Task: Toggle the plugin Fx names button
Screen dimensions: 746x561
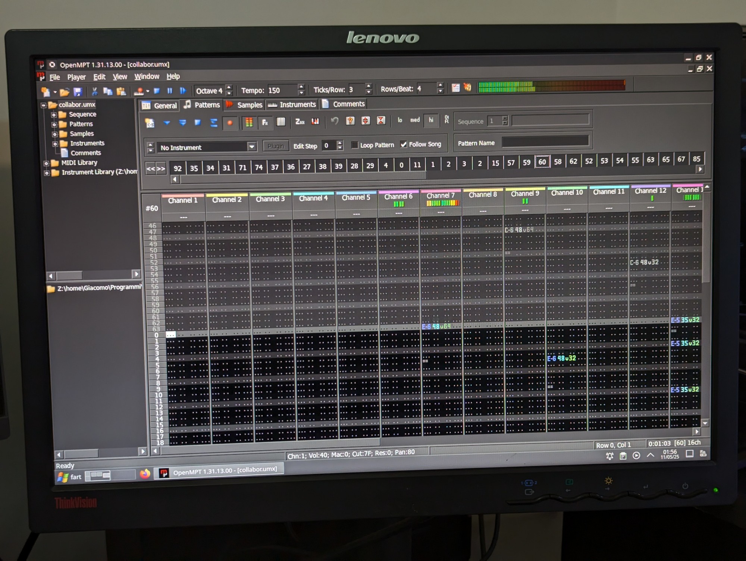Action: point(265,122)
